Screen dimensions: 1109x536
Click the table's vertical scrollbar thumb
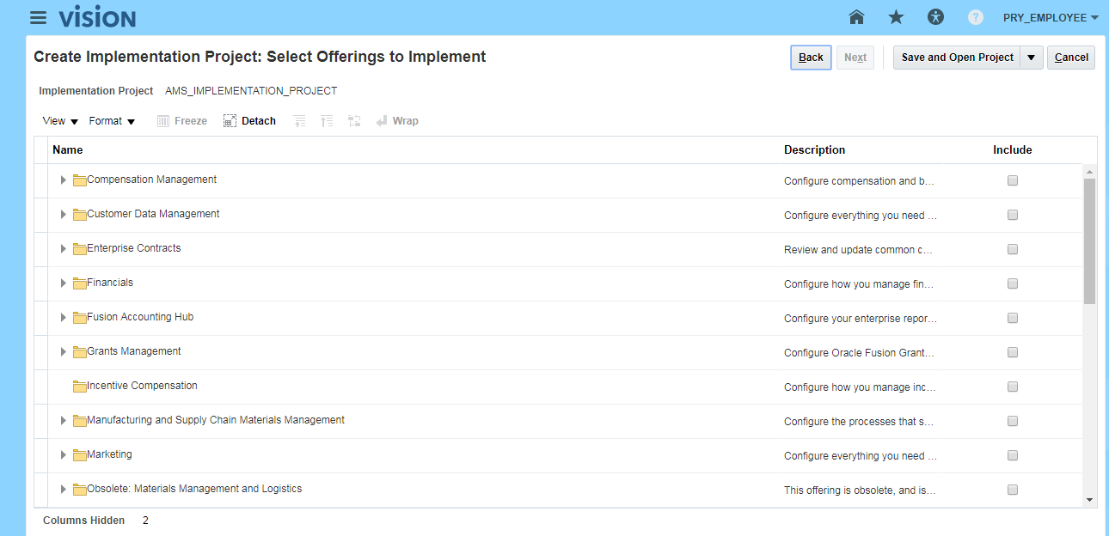[1089, 241]
